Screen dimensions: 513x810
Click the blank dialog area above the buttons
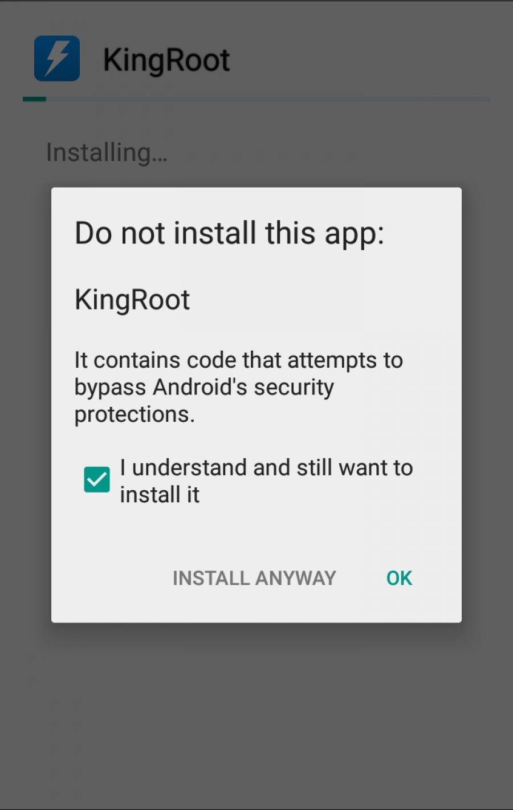coord(256,536)
